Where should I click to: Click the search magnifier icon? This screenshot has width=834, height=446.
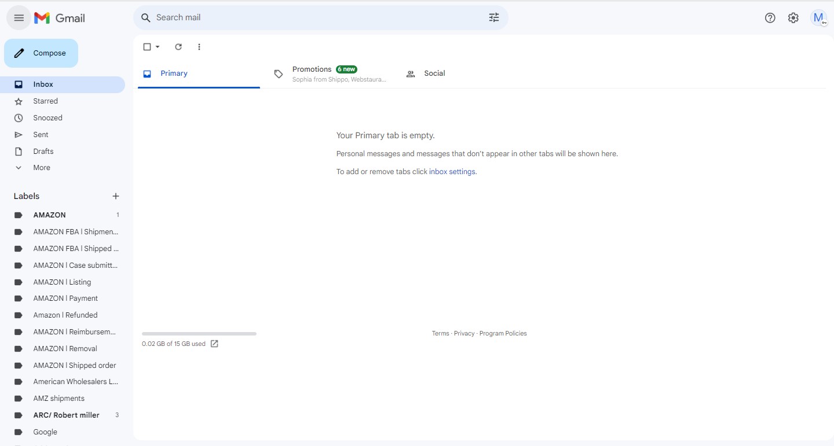[146, 18]
